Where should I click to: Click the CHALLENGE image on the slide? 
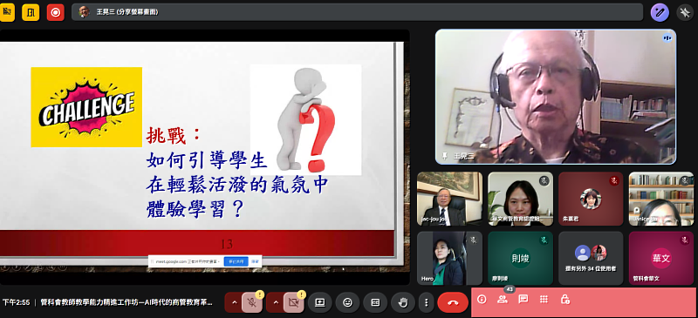[86, 107]
